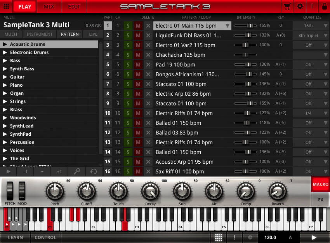
Task: Delete the Ballad 03 83 bpm pattern
Action: pos(148,133)
